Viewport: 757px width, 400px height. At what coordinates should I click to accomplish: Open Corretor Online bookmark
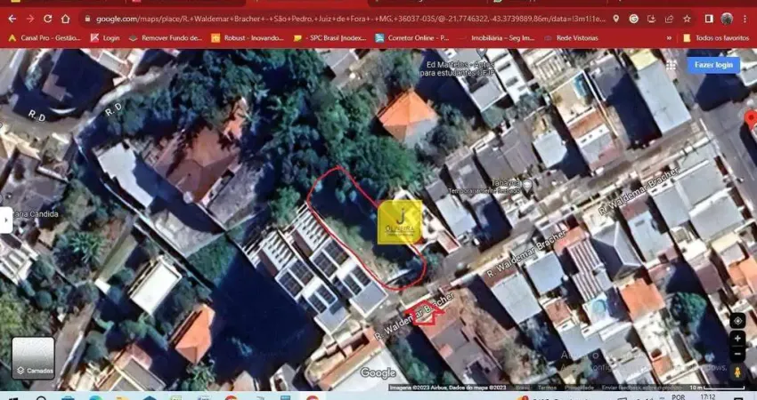coord(412,37)
